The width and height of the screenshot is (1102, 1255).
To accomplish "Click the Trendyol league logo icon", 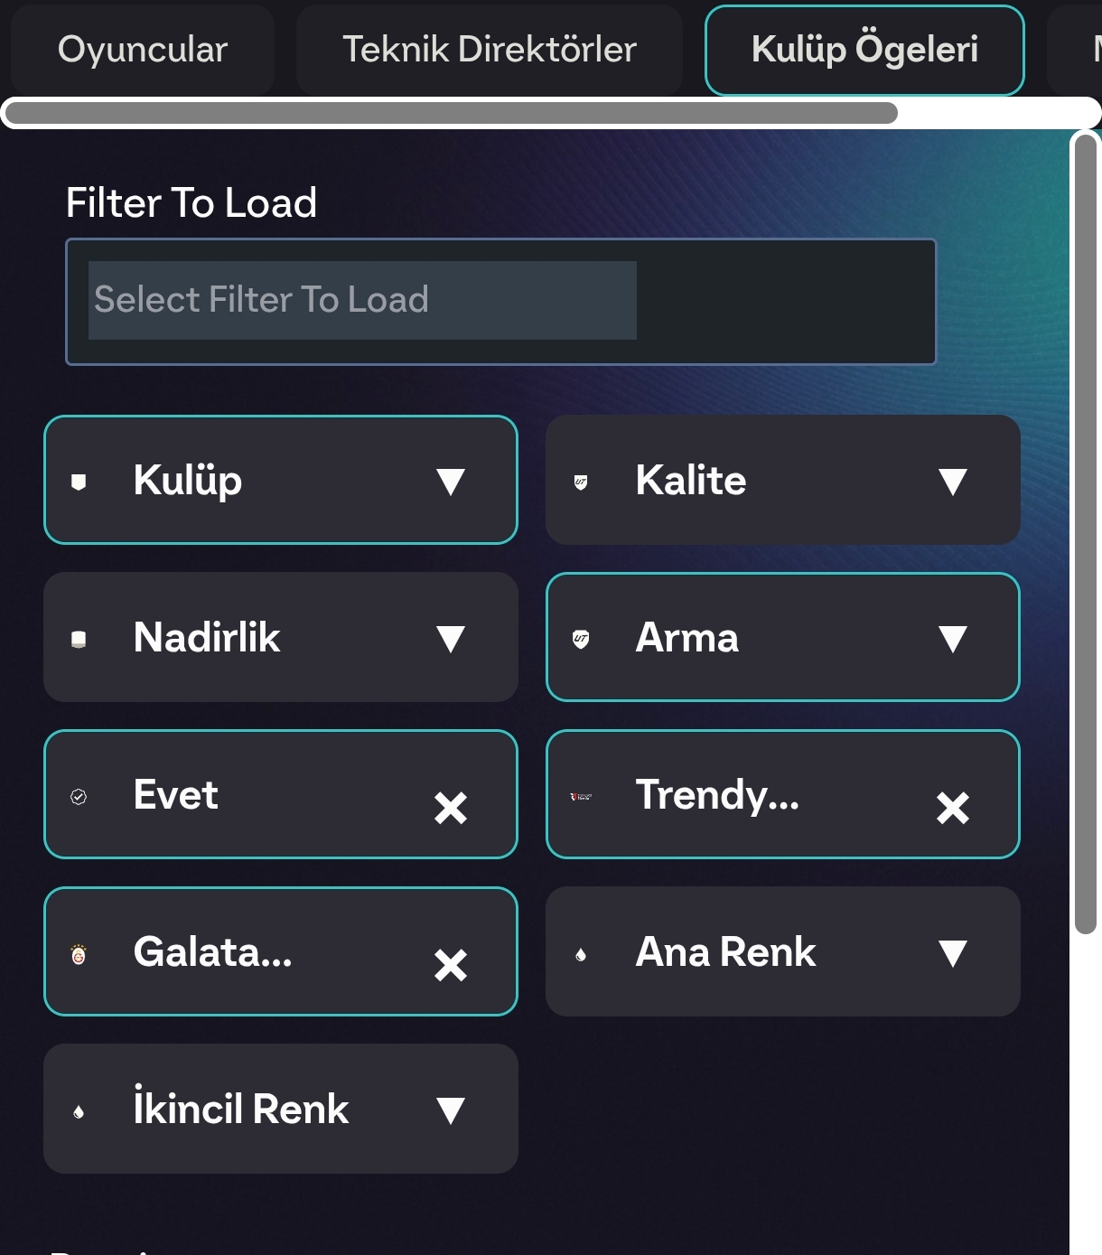I will [x=581, y=796].
